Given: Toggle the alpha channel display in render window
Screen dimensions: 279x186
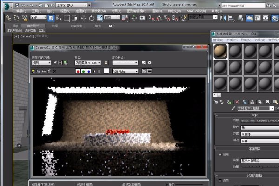Looking at the screenshot, I should point(94,71).
